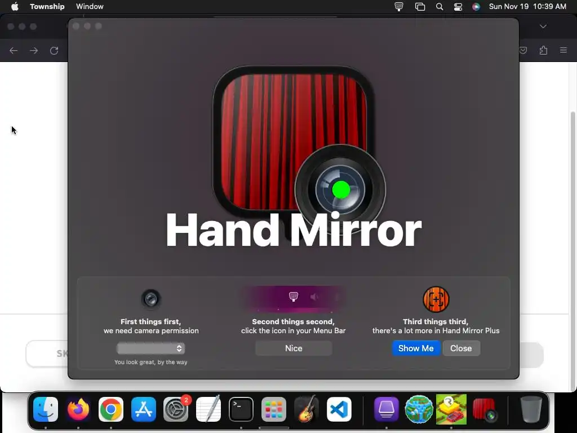Screen dimensions: 577x433
Task: Click the Nice button
Action: (x=294, y=348)
